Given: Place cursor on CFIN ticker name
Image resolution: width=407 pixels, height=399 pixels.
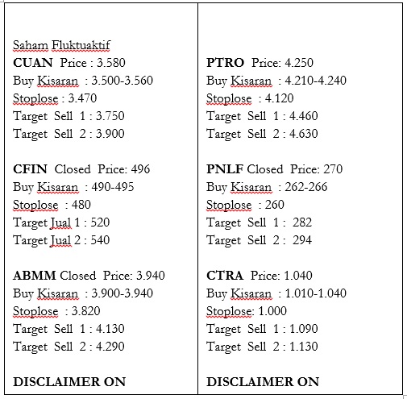Looking at the screenshot, I should [x=30, y=169].
